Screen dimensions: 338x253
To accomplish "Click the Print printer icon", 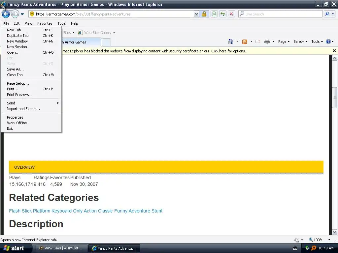I will [267, 42].
